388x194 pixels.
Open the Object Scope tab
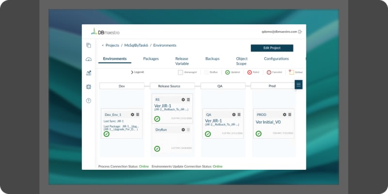click(242, 61)
